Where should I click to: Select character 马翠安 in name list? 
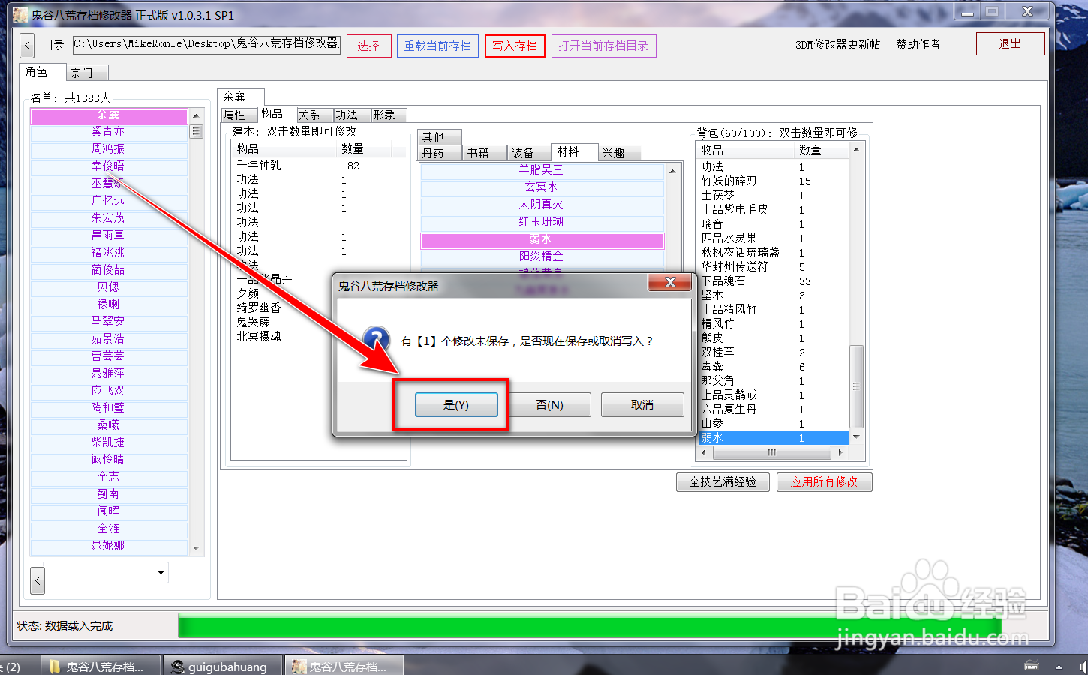[109, 322]
